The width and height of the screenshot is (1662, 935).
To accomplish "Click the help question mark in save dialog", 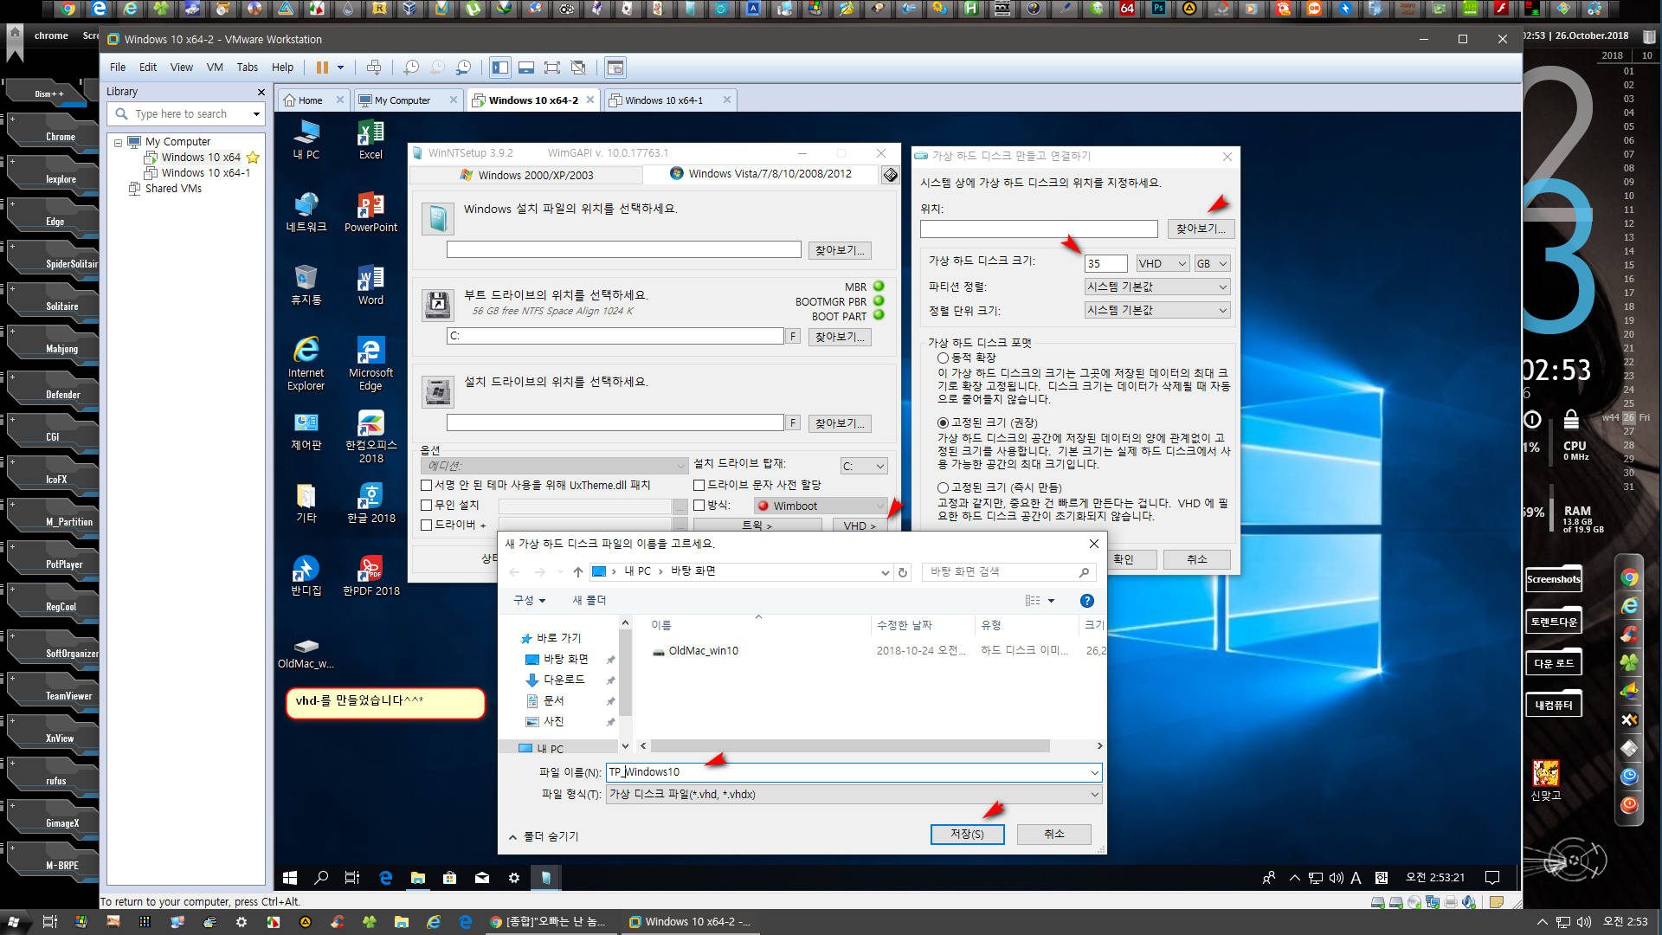I will 1087,601.
